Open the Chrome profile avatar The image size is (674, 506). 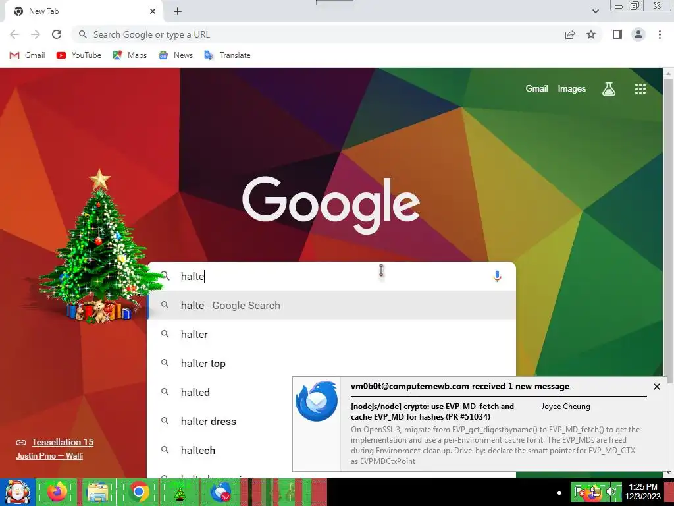click(638, 34)
